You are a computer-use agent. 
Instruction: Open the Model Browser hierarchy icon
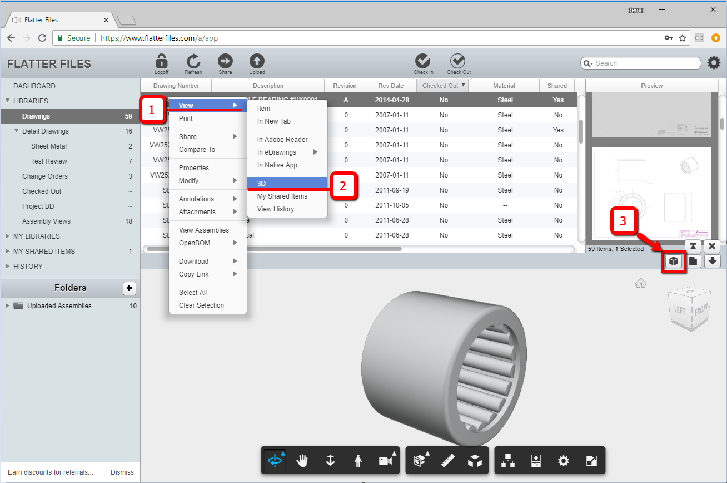(x=508, y=460)
